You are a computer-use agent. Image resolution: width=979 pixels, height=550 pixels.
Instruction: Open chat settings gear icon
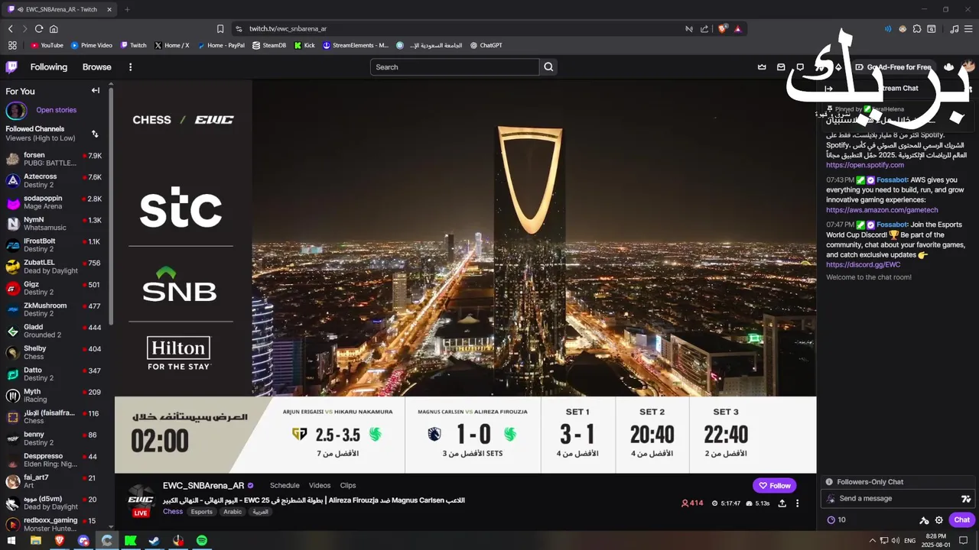coord(939,520)
